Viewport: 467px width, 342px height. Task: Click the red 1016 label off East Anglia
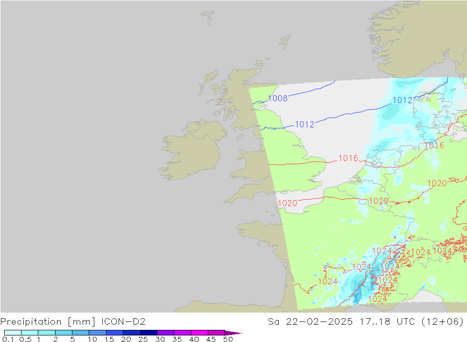(348, 158)
